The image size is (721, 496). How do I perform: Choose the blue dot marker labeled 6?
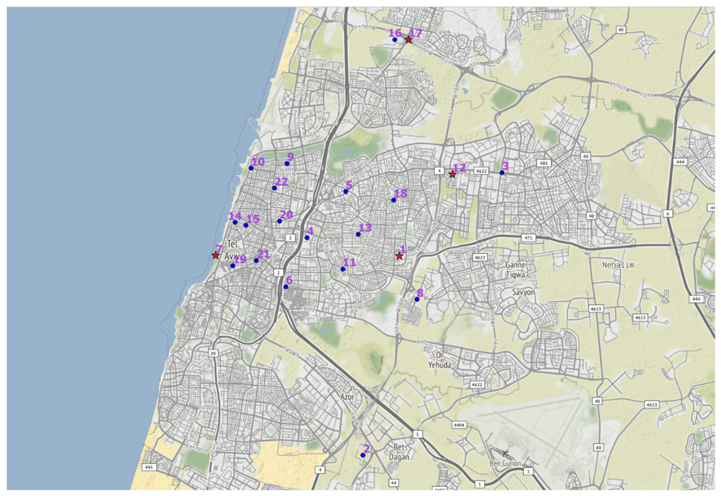click(285, 287)
